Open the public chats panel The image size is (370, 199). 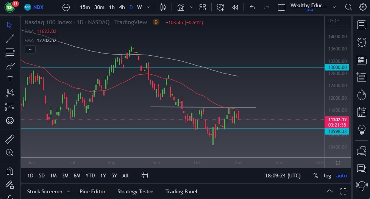click(362, 151)
